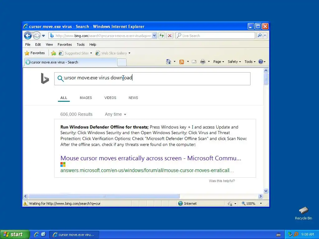Open the Windows start button

coord(15,235)
